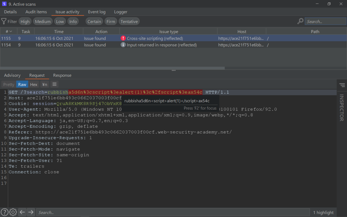Toggle the Tentative confidence filter
The width and height of the screenshot is (347, 217).
point(129,21)
